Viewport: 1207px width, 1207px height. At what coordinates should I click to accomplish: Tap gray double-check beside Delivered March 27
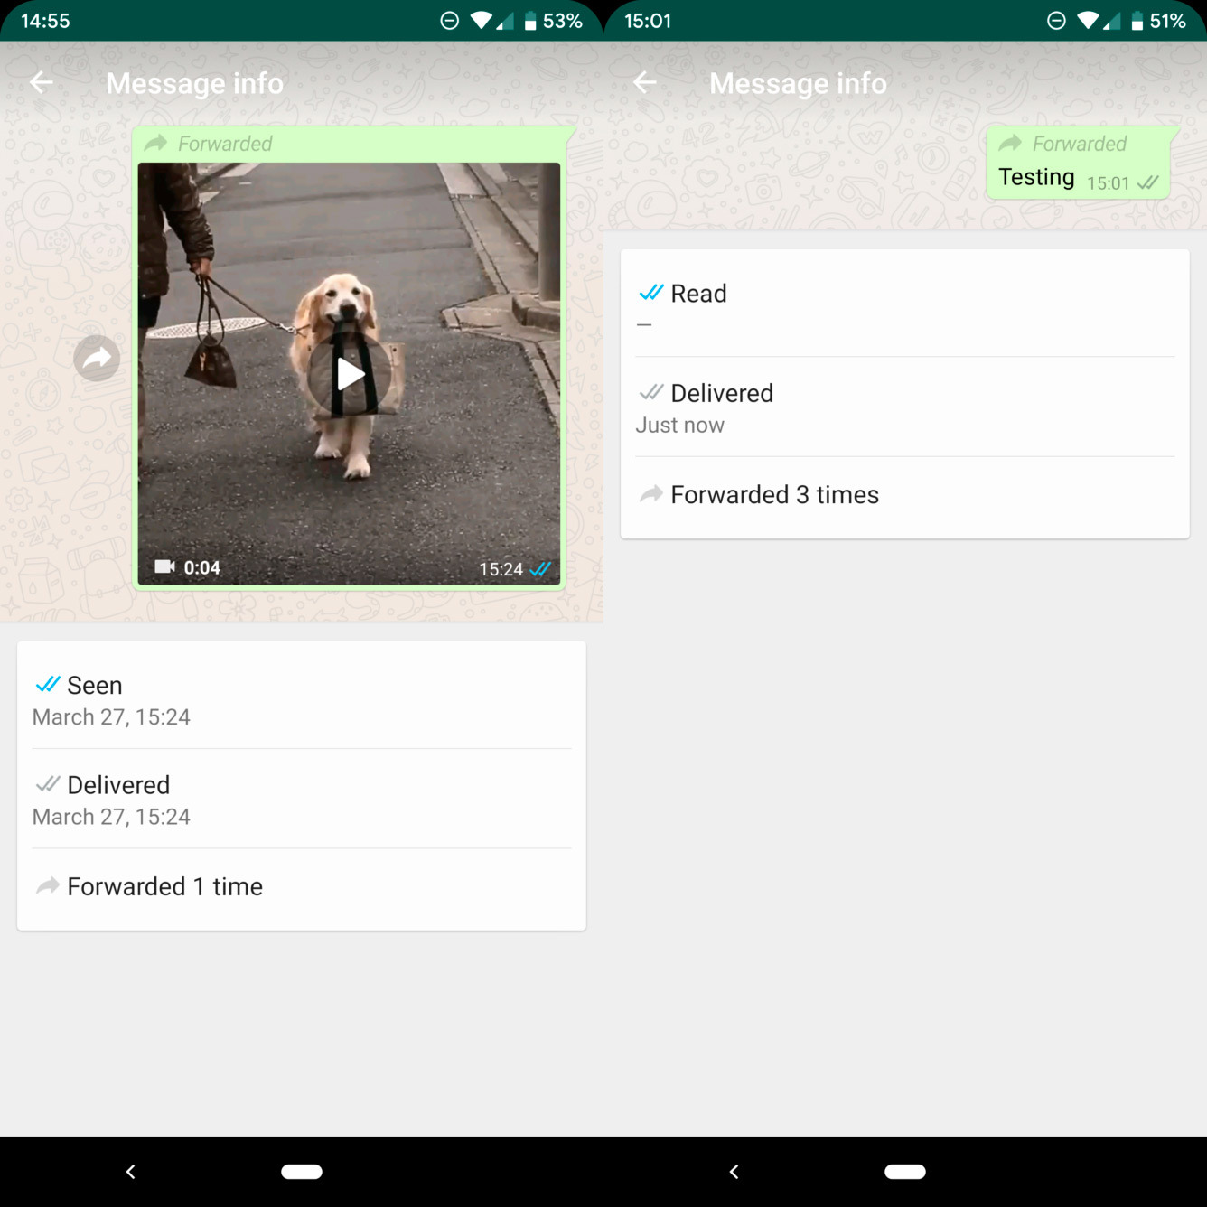(x=48, y=784)
